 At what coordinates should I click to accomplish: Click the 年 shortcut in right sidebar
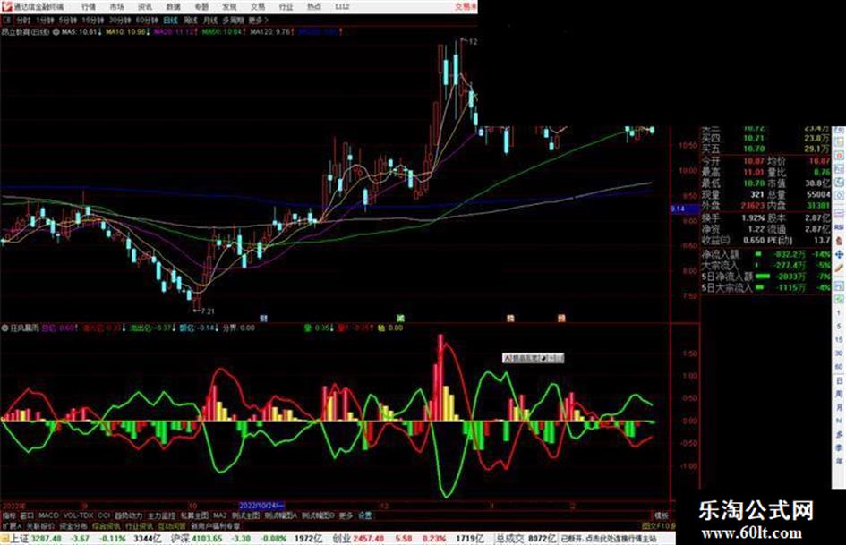pyautogui.click(x=839, y=462)
